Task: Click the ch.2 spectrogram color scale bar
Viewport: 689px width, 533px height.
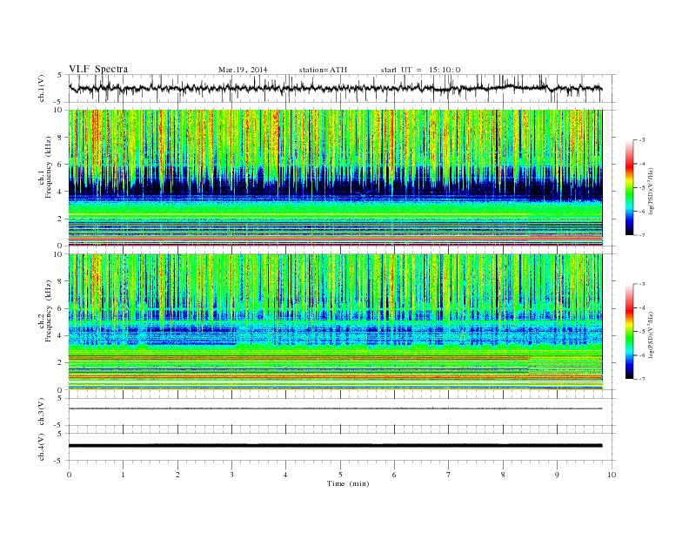Action: pyautogui.click(x=629, y=332)
